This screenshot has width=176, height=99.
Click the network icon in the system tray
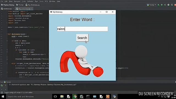click(165, 97)
